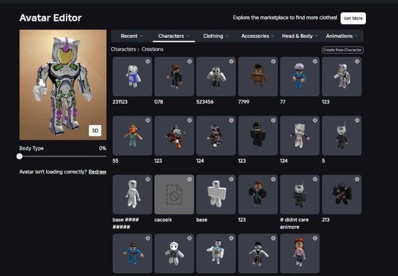
Task: Open settings gear on character 078
Action: [189, 61]
